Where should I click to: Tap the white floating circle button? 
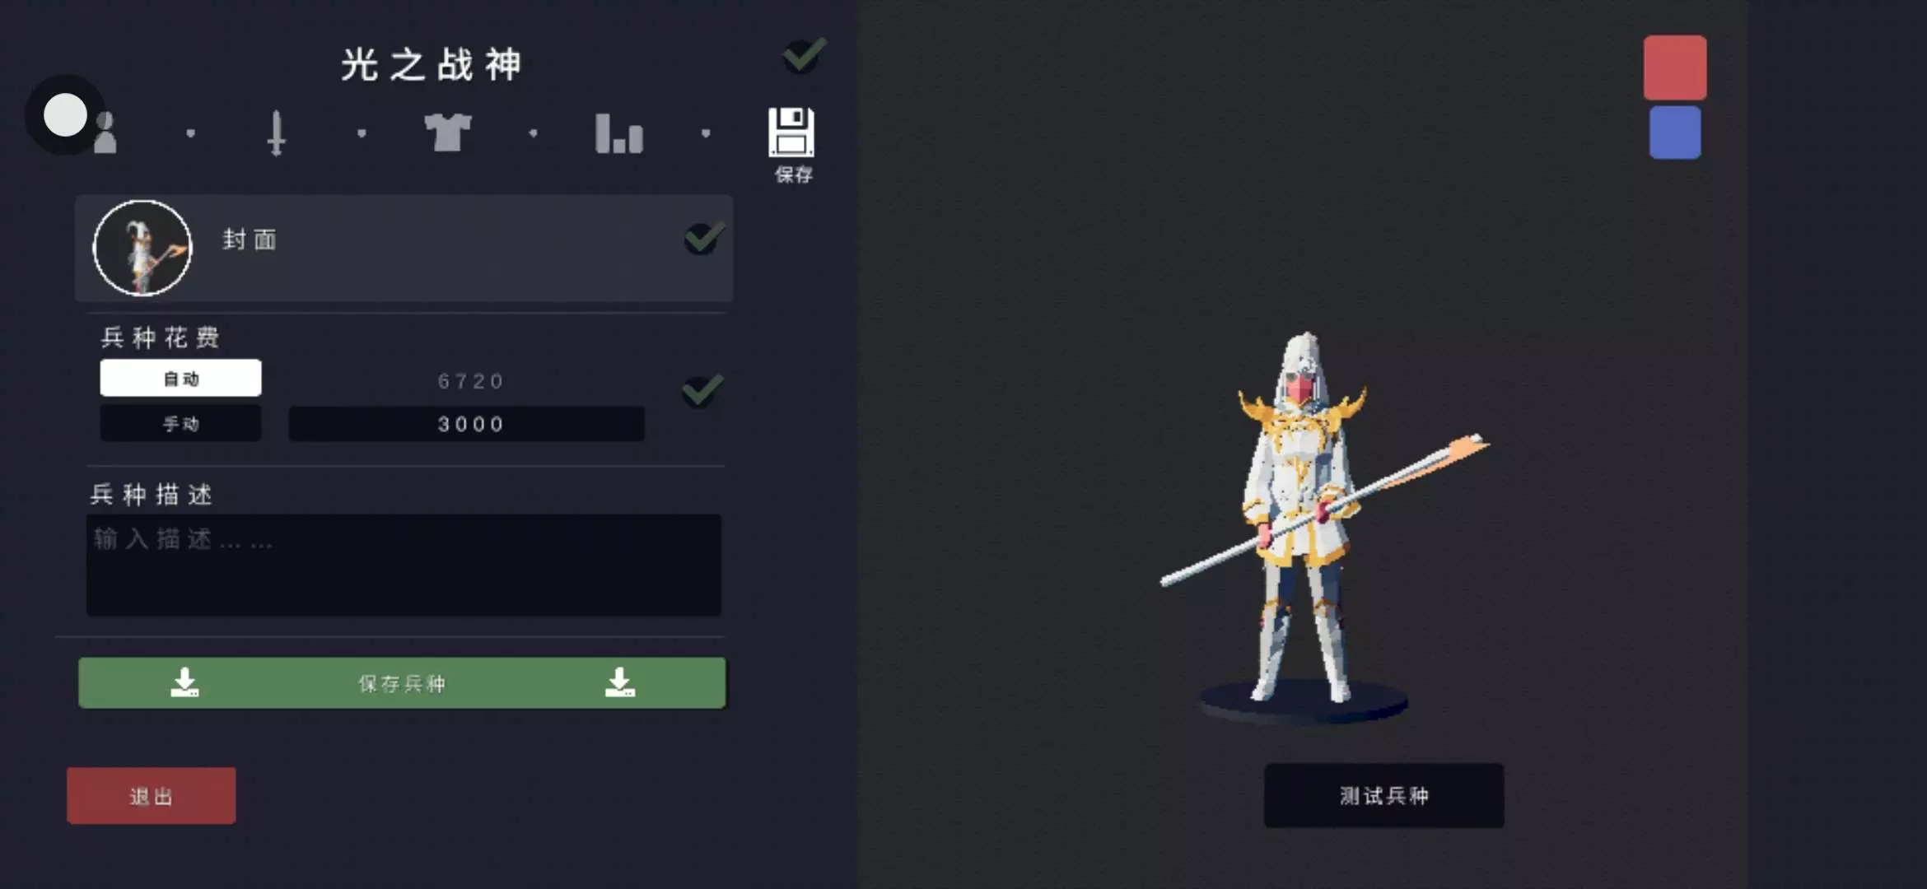65,114
